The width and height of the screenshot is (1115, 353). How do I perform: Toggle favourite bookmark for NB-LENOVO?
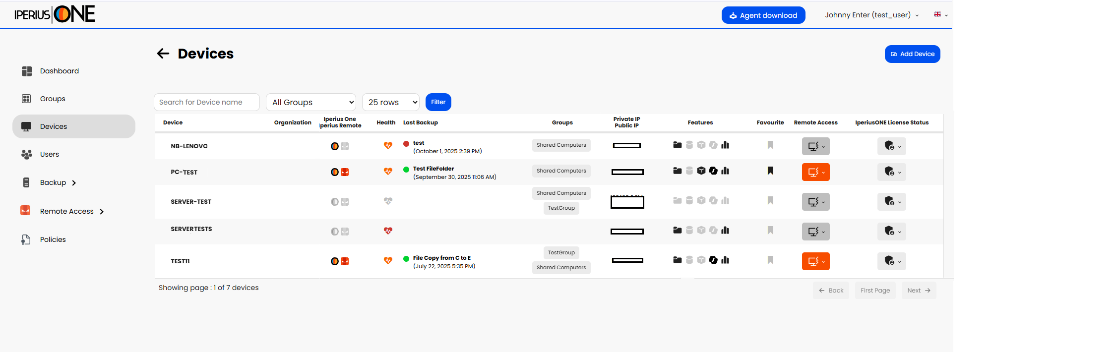[770, 145]
